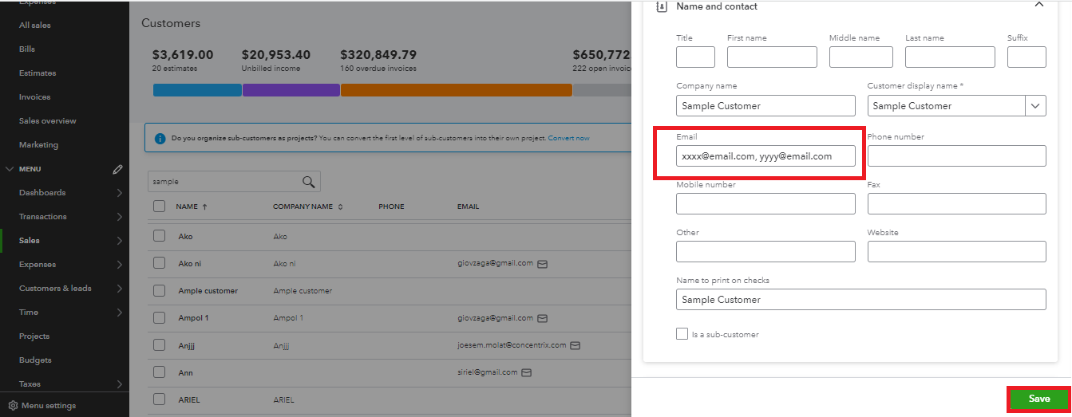Click into the Phone number field
The image size is (1072, 417).
(x=956, y=156)
